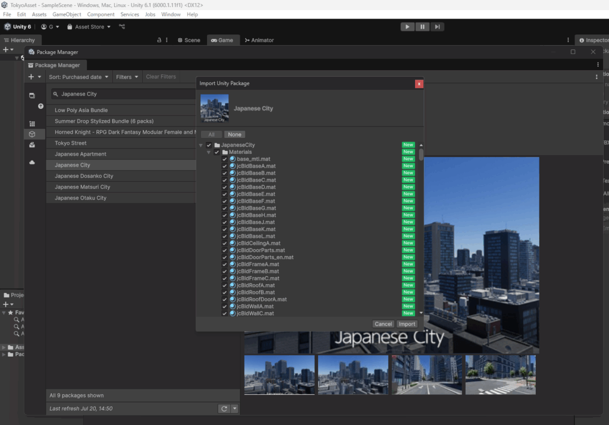Select Tokyo Street in package list
This screenshot has width=609, height=425.
point(121,143)
